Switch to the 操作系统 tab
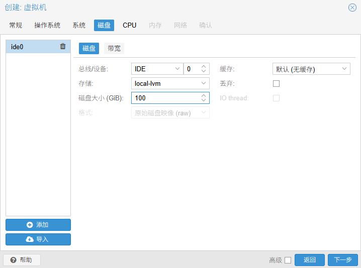 pyautogui.click(x=47, y=25)
